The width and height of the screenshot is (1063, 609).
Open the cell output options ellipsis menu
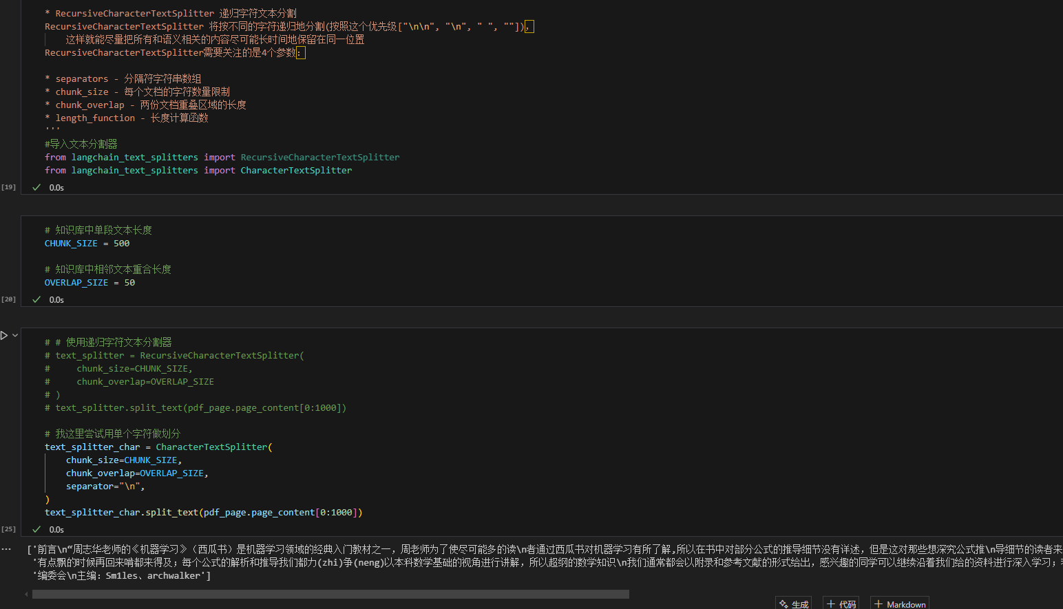click(x=6, y=549)
